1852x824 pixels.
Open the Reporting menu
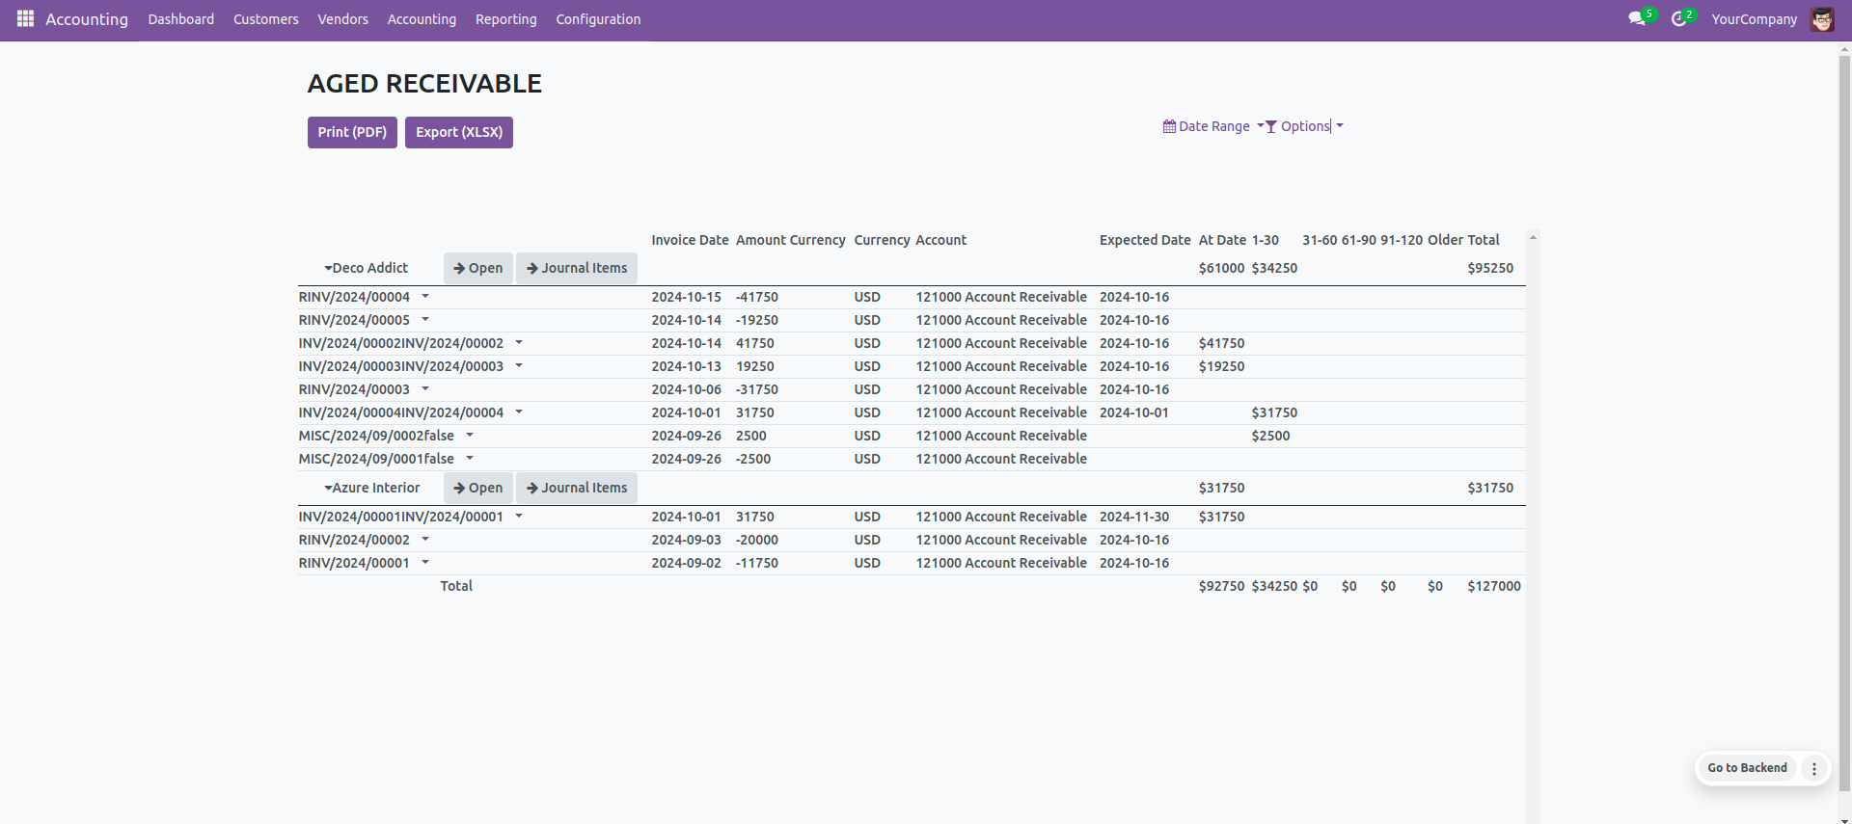tap(505, 19)
